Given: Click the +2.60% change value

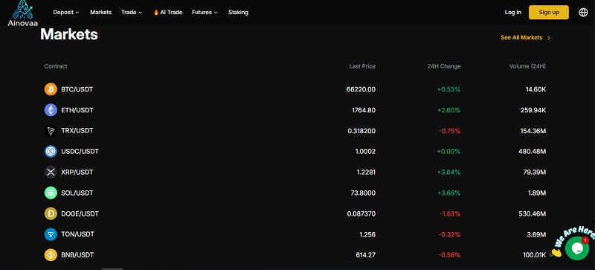Looking at the screenshot, I should click(x=449, y=110).
